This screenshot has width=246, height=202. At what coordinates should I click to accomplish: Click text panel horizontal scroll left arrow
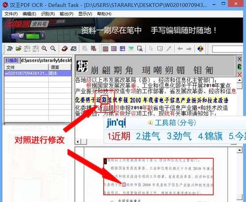click(x=78, y=141)
